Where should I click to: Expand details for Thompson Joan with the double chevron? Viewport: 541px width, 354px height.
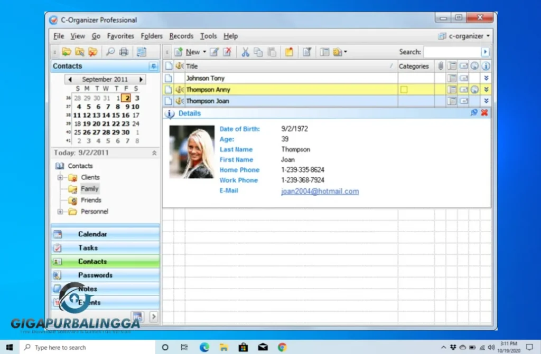485,100
